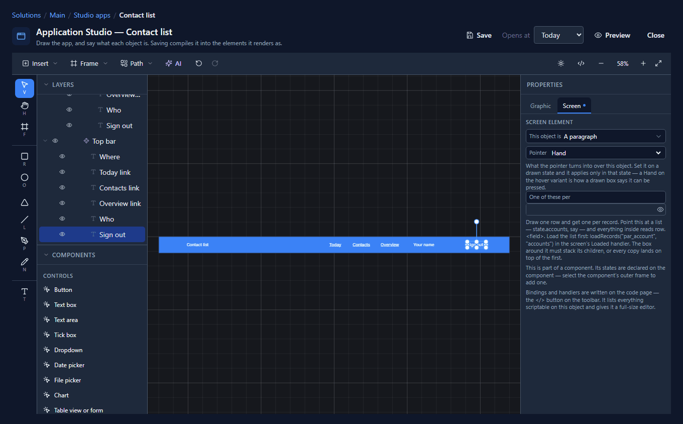Screen dimensions: 683x424
Task: Toggle the eye icon inside the empty properties field
Action: 660,209
